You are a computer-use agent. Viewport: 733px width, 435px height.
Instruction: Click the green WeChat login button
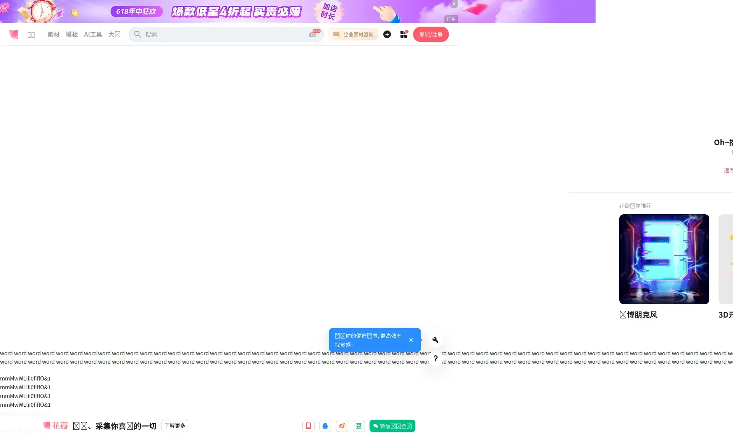point(392,426)
